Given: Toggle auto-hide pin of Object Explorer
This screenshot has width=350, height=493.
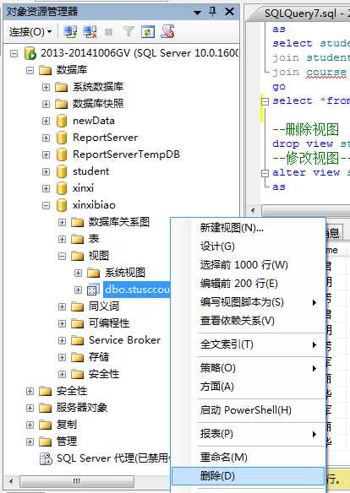Looking at the screenshot, I should [x=213, y=12].
